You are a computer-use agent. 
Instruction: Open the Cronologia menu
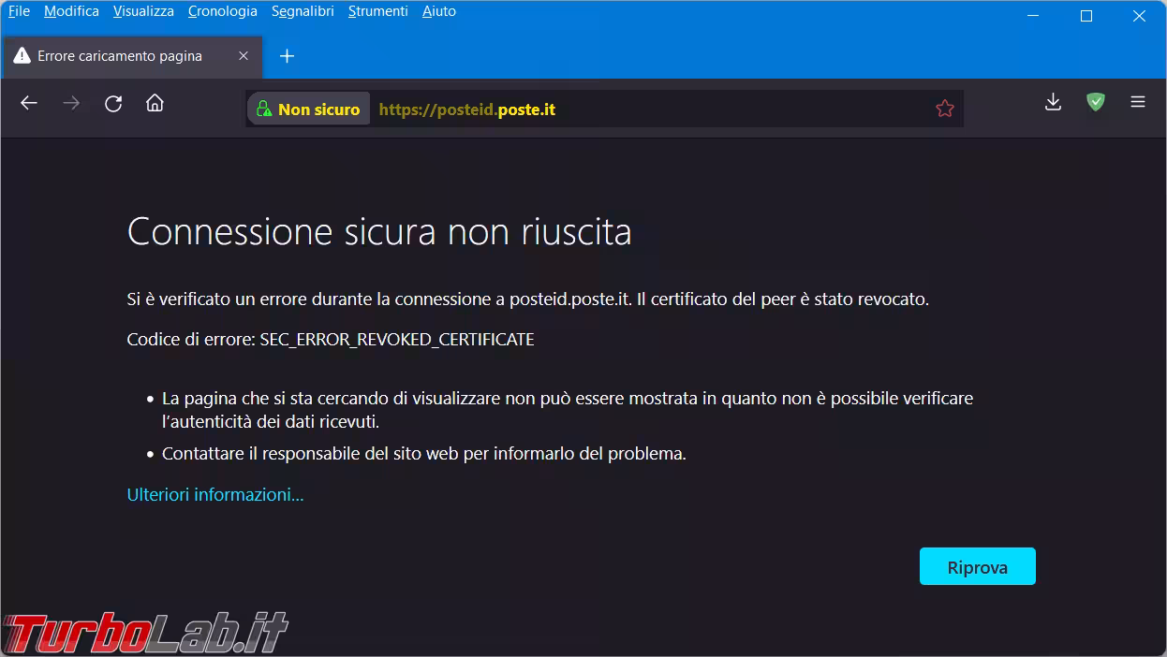tap(222, 11)
